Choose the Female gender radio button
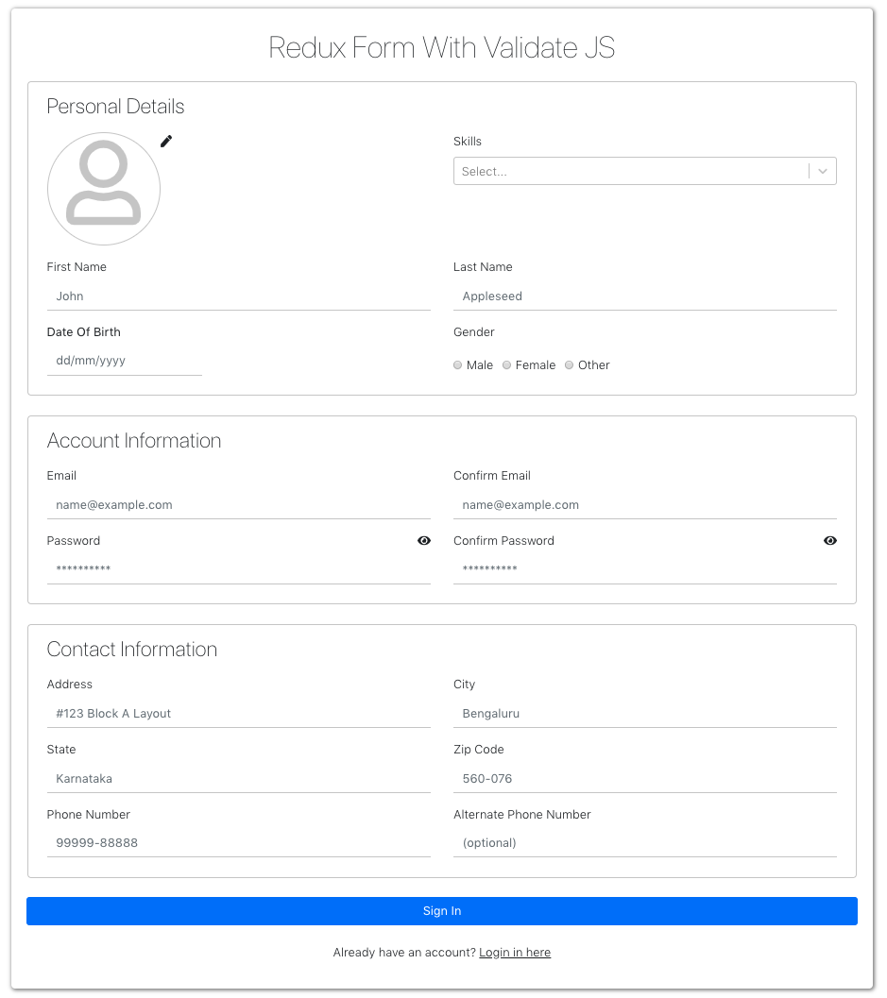This screenshot has width=887, height=998. (507, 365)
